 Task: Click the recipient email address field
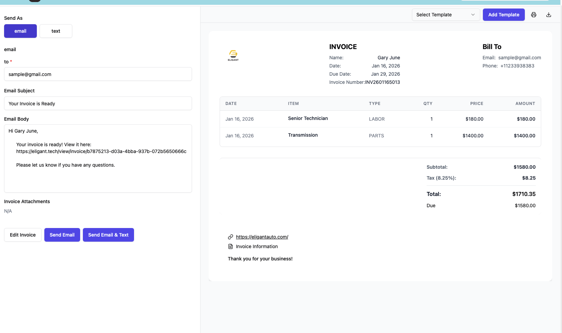coord(98,74)
